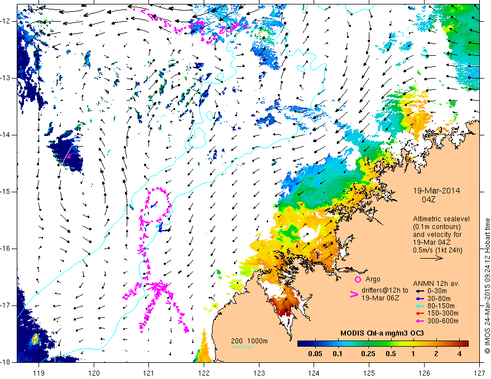Click the '-15' latitude axis label
Image resolution: width=491 pixels, height=379 pixels.
pos(6,192)
